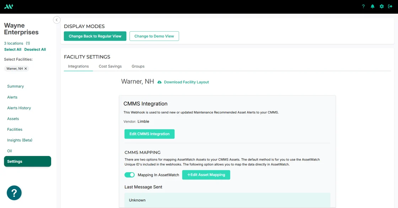
Task: Click the Edit CMMS Integration button
Action: tap(150, 134)
